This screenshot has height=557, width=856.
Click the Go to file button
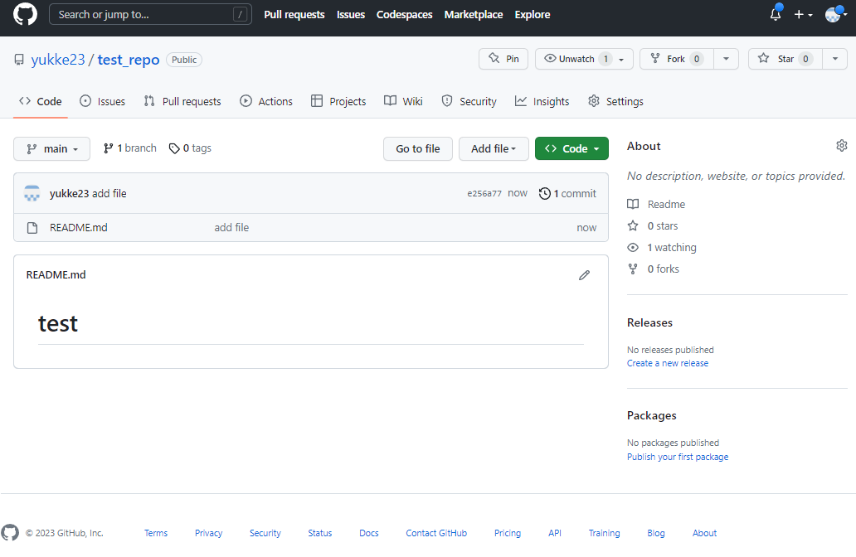click(x=417, y=148)
